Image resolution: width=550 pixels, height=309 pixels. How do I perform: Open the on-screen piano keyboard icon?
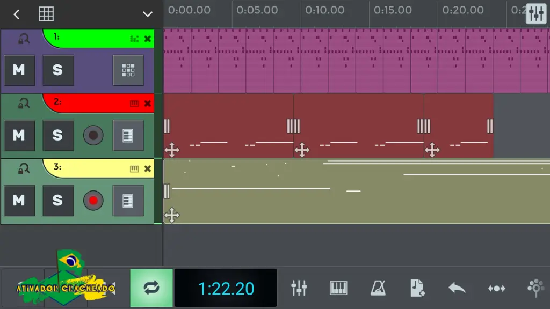[x=338, y=288]
